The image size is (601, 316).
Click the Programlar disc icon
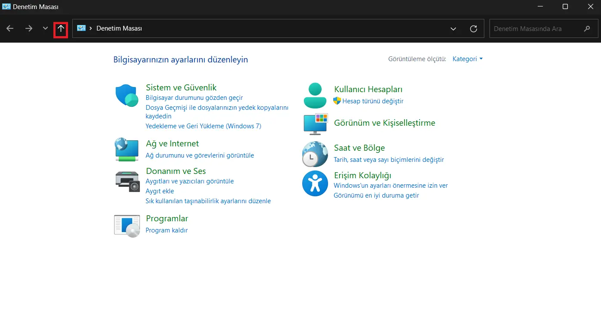tap(127, 226)
